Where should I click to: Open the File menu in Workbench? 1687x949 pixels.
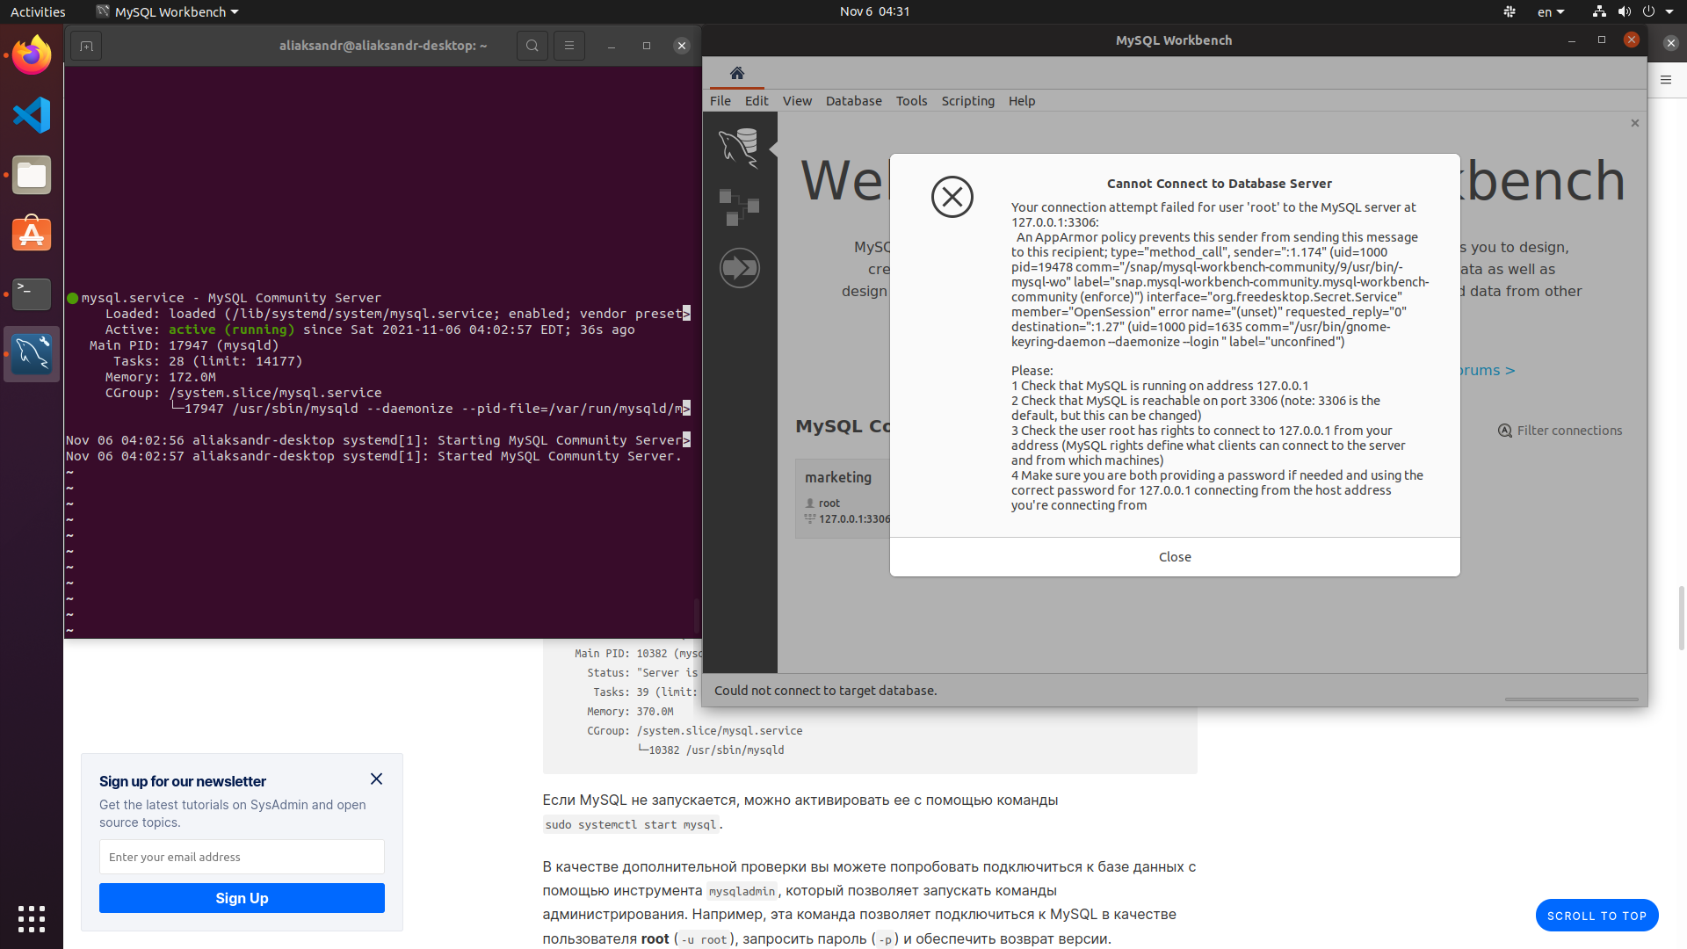(x=720, y=101)
